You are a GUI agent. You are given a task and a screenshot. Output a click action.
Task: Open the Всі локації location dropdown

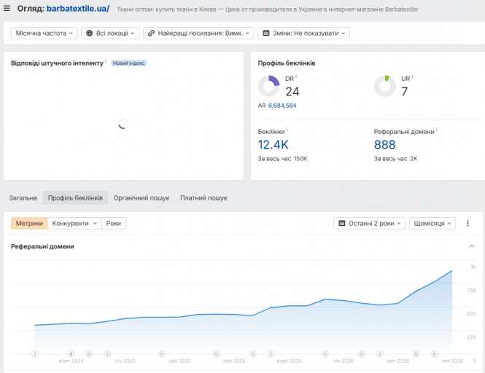coord(110,33)
